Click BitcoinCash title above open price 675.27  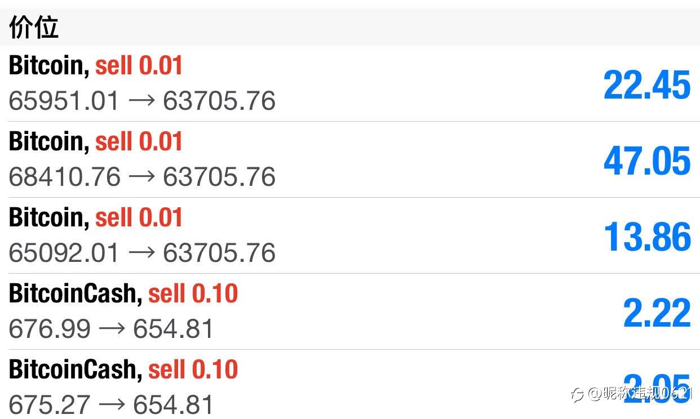pyautogui.click(x=76, y=369)
